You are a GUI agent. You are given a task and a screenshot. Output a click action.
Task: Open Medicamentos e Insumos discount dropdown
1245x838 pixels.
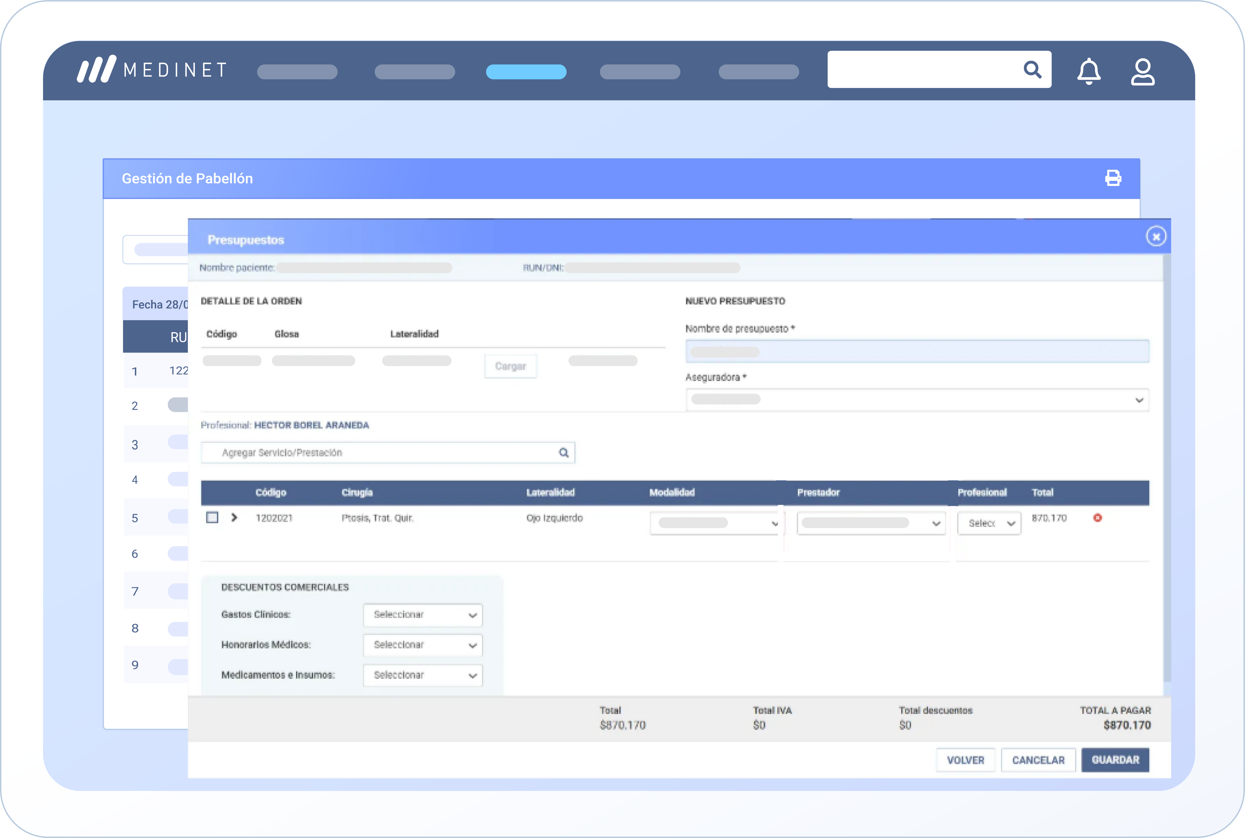(x=423, y=675)
